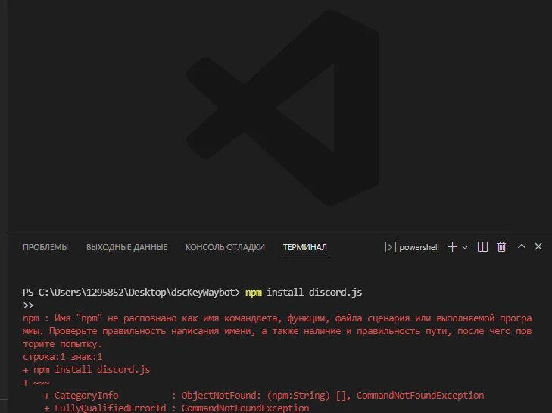Image resolution: width=552 pixels, height=413 pixels.
Task: Select the powershell terminal label
Action: tap(419, 247)
